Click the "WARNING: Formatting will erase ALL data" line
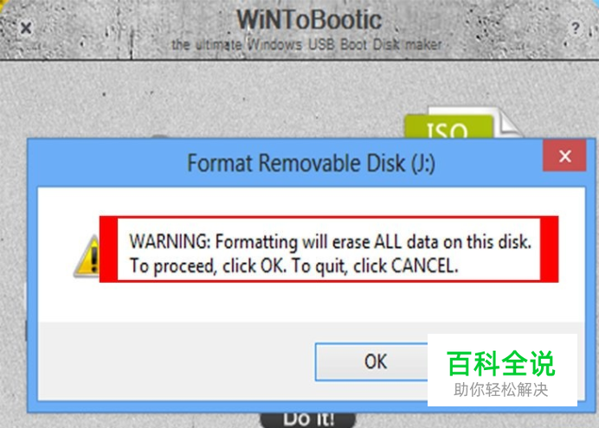The image size is (599, 428). coord(331,242)
